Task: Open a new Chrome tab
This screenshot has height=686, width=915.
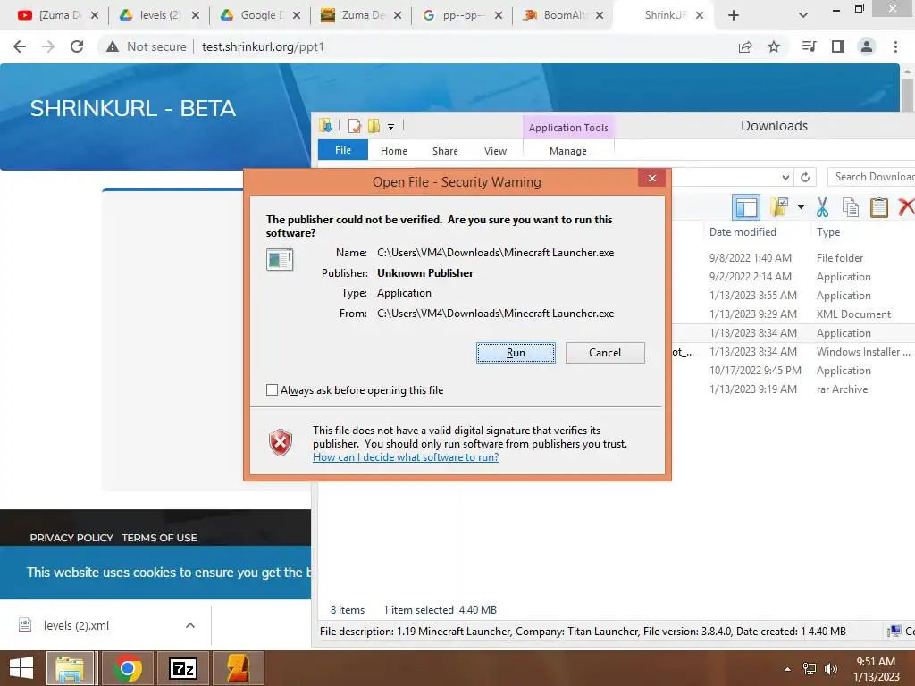Action: pyautogui.click(x=734, y=15)
